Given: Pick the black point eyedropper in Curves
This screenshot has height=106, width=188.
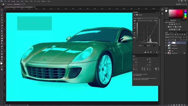Looking at the screenshot, I should click(135, 23).
